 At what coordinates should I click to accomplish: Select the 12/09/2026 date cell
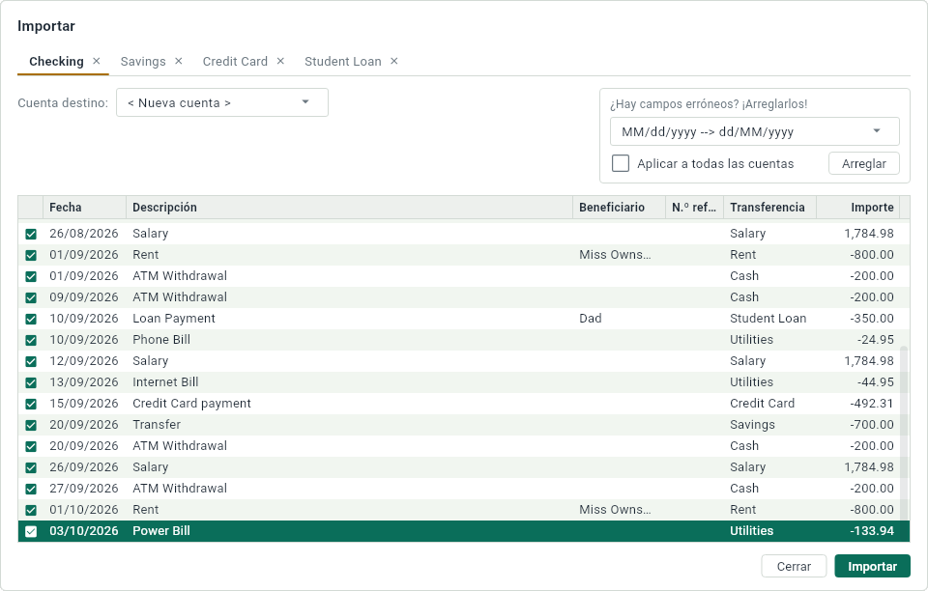click(x=84, y=361)
